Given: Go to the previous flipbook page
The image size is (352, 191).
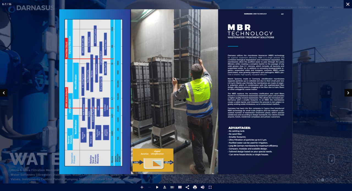Looking at the screenshot, I should pyautogui.click(x=4, y=93).
